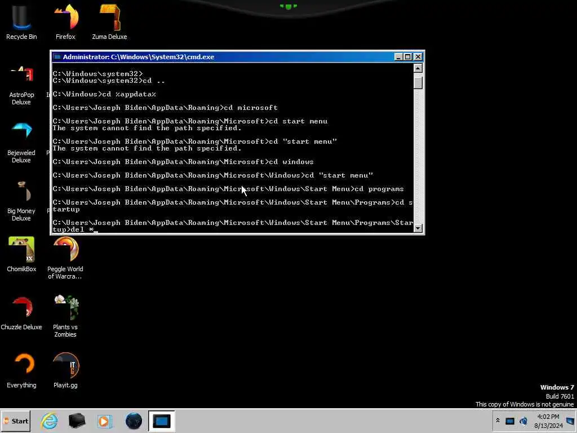The width and height of the screenshot is (577, 433).
Task: Open the Start menu
Action: [15, 421]
